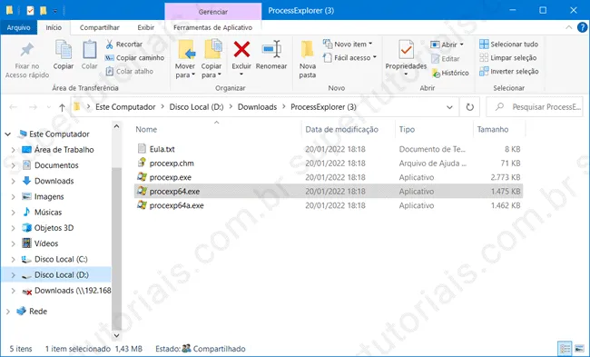The image size is (590, 357).
Task: Click the procexp.chm help file icon
Action: 142,163
